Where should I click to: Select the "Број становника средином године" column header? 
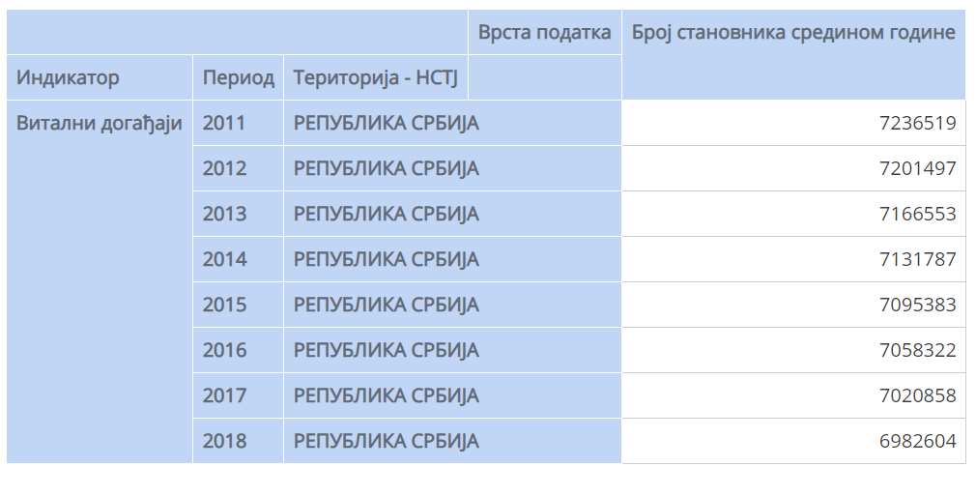tap(792, 33)
